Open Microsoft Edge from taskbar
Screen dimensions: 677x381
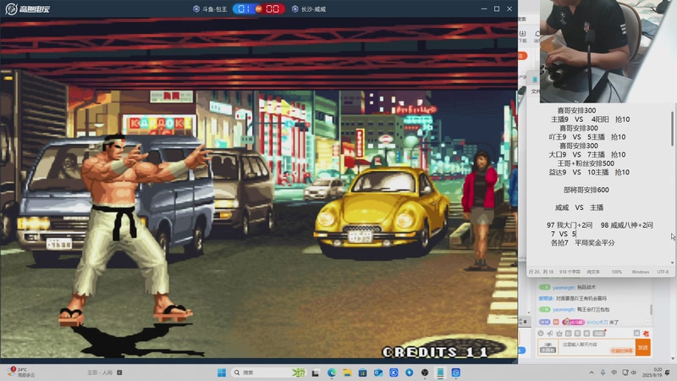pos(332,373)
